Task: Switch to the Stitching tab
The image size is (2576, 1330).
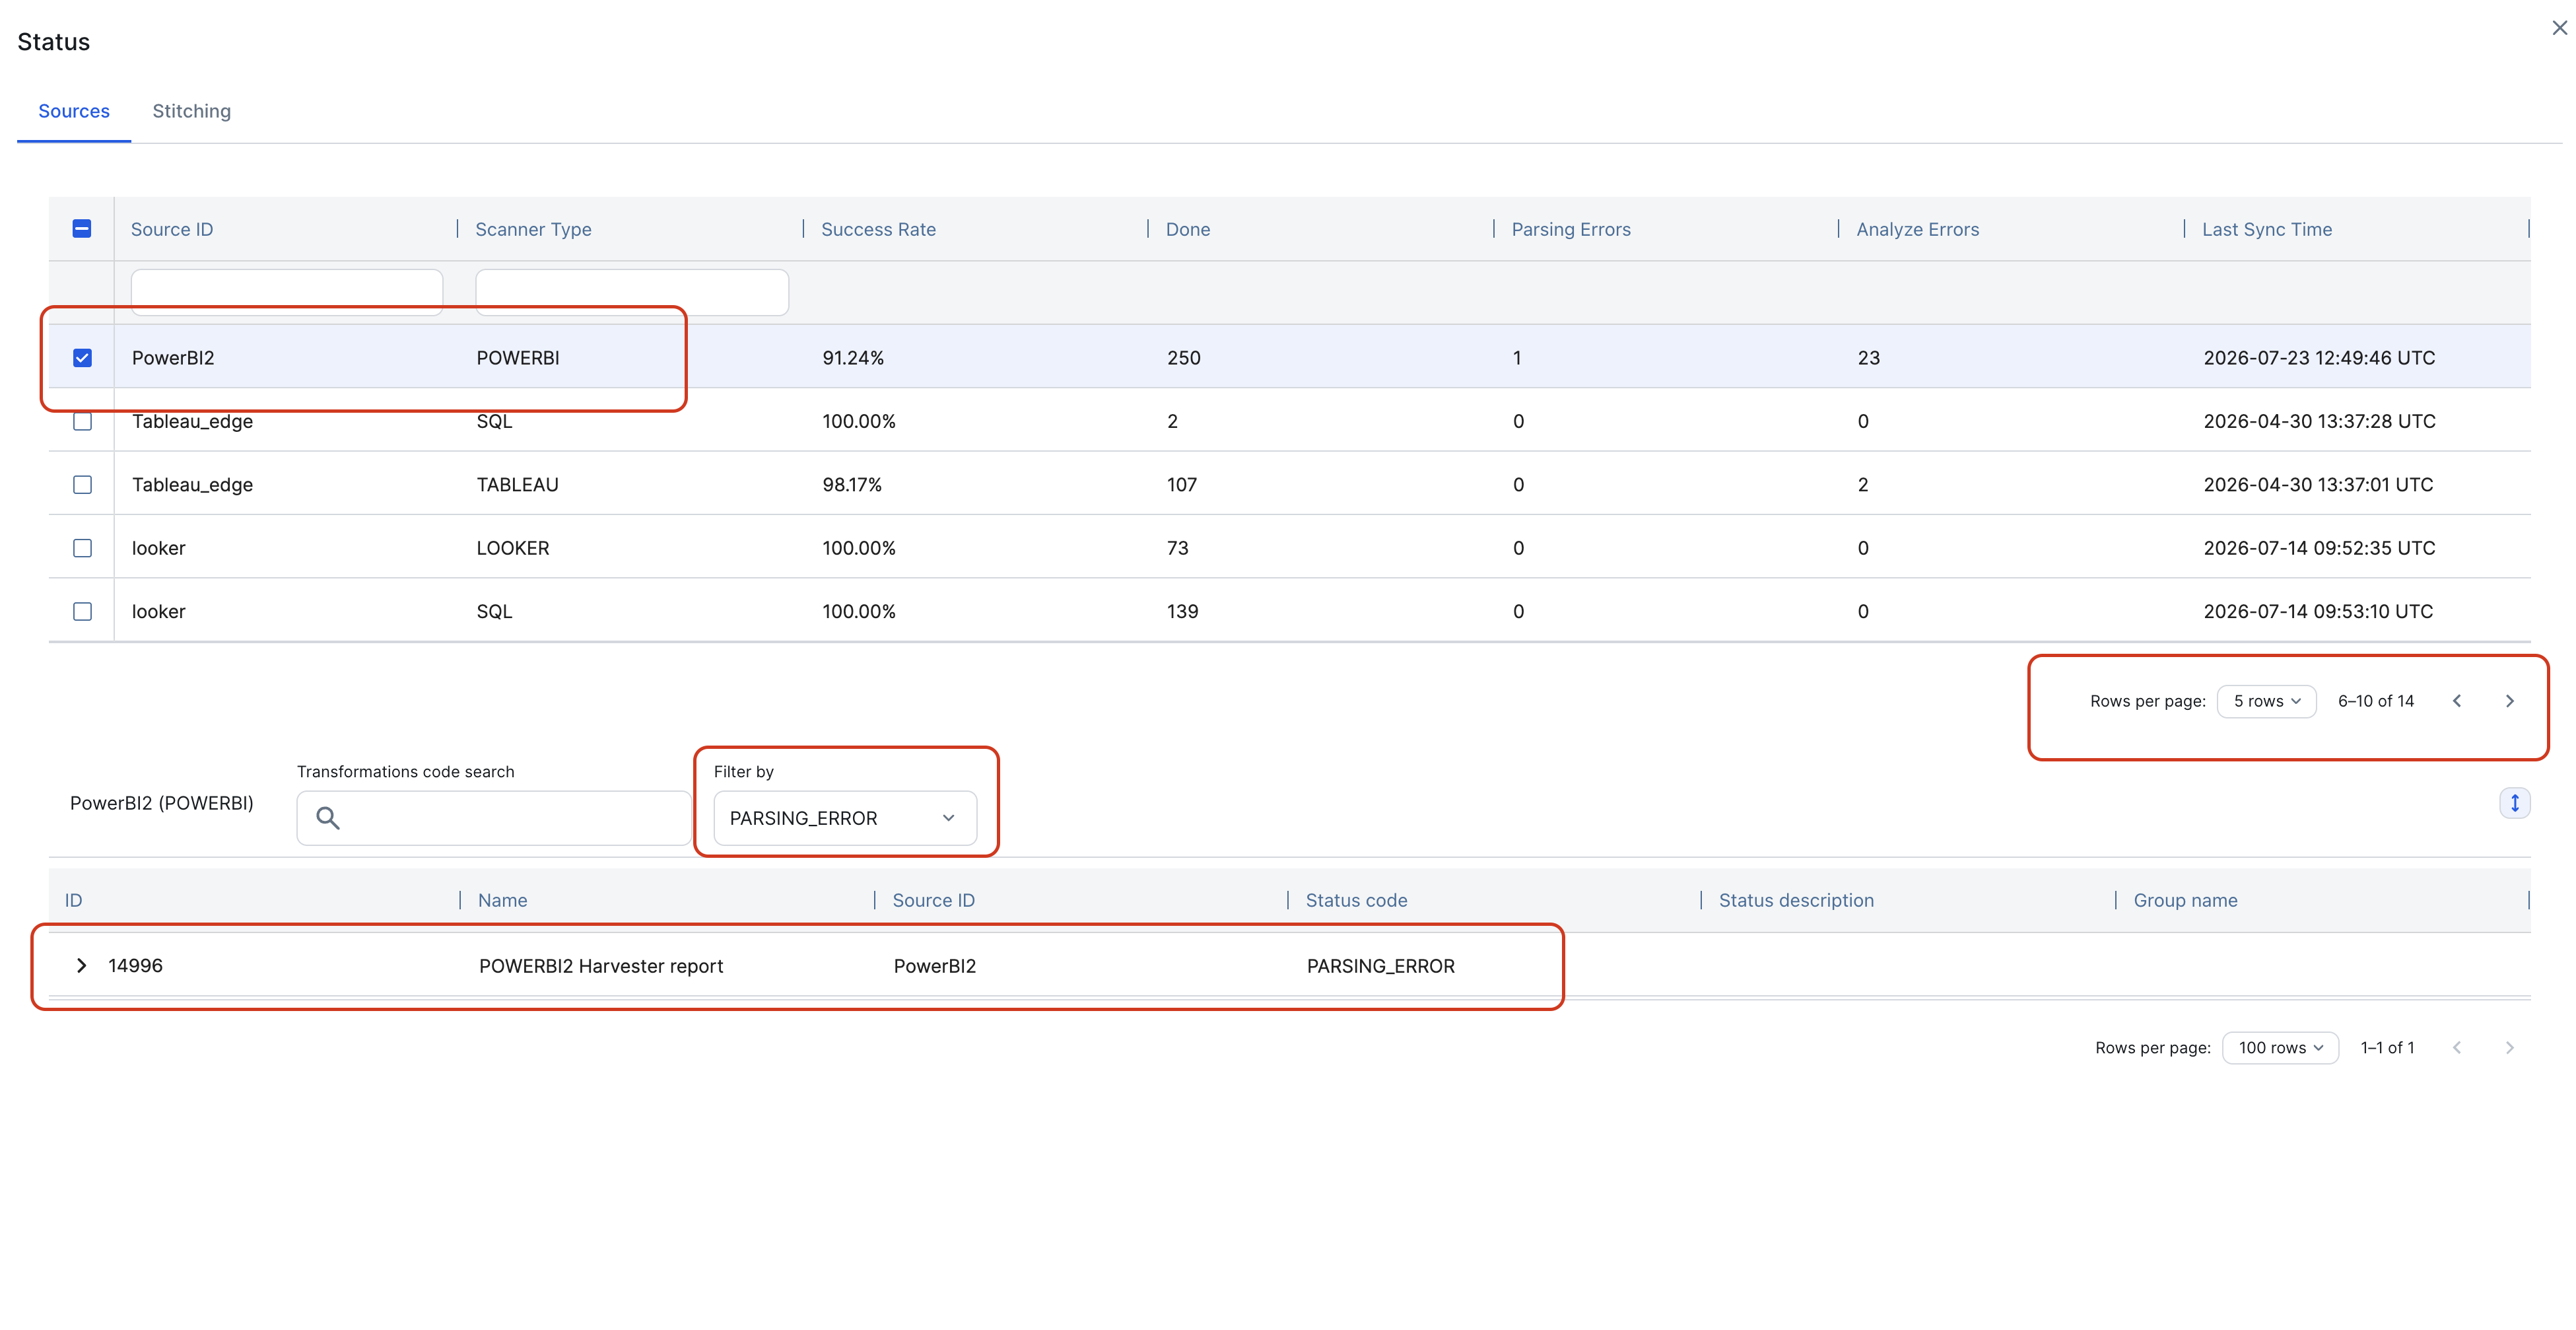Action: (x=191, y=111)
